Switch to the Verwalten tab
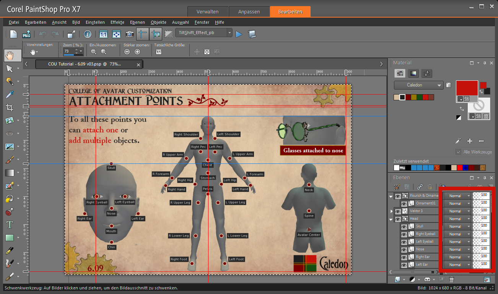Screen dimensions: 498x294 (x=208, y=11)
